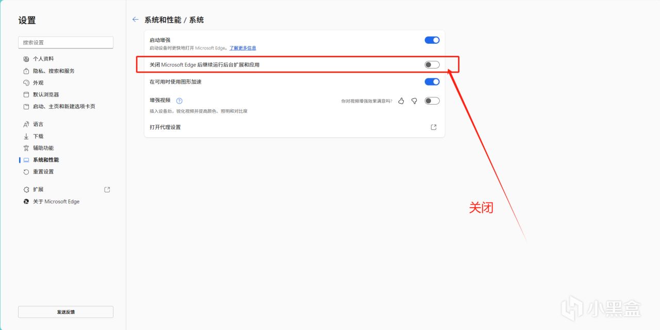Screen dimensions: 660x330
Task: Turn on the 增强视频 toggle
Action: point(432,101)
